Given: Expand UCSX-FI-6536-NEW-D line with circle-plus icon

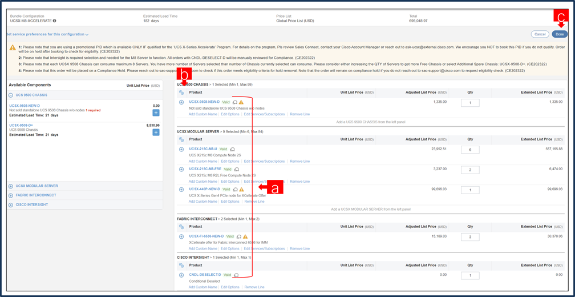Looking at the screenshot, I should click(181, 236).
